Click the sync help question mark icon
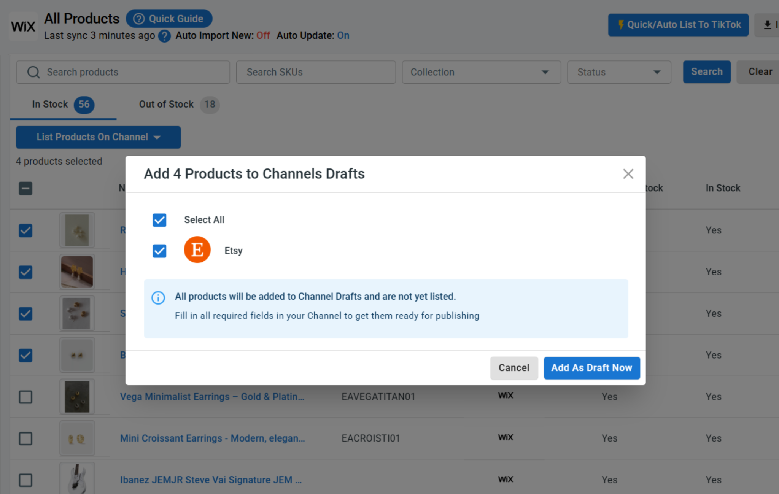Viewport: 779px width, 494px height. 164,36
